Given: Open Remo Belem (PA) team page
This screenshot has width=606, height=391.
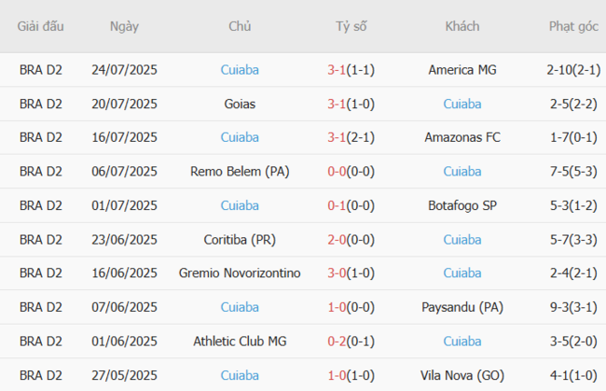Looking at the screenshot, I should tap(240, 172).
